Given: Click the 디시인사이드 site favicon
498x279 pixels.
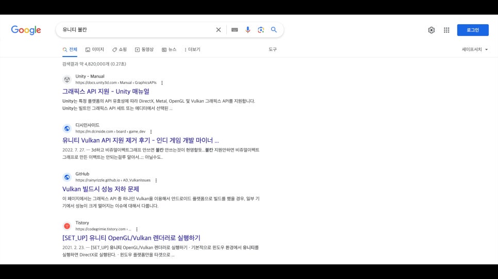Looking at the screenshot, I should tap(67, 128).
